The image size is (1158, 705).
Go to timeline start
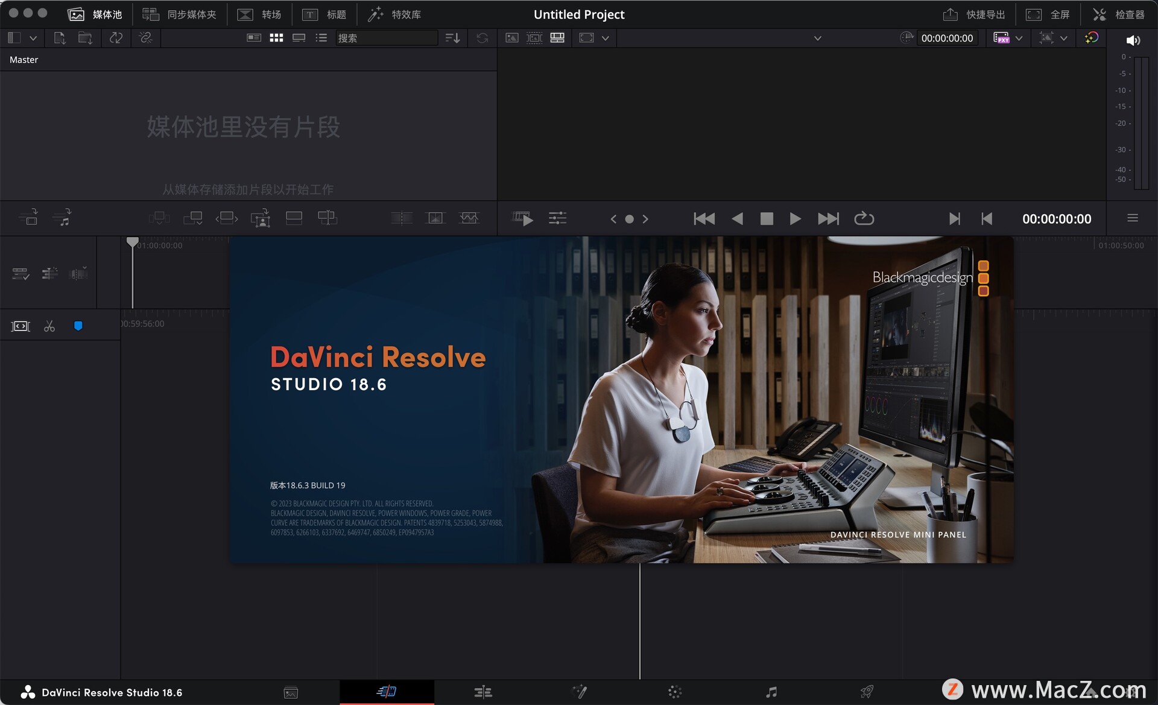coord(704,218)
